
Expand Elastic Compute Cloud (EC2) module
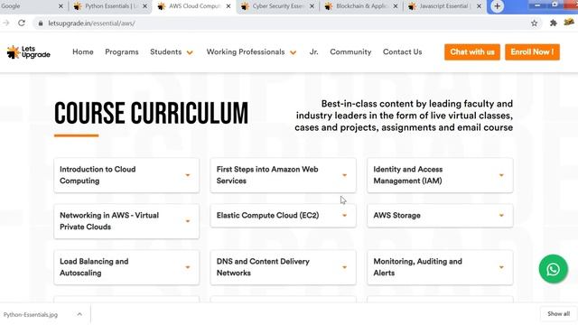click(x=283, y=215)
